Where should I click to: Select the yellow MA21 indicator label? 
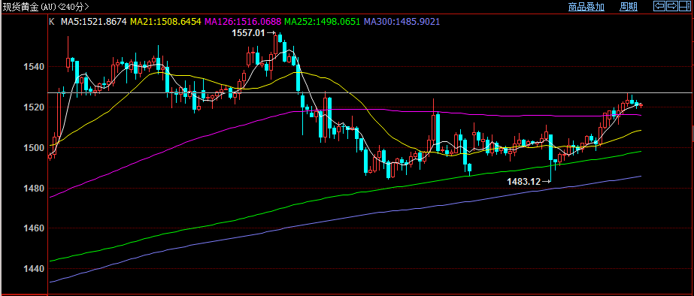pyautogui.click(x=165, y=21)
